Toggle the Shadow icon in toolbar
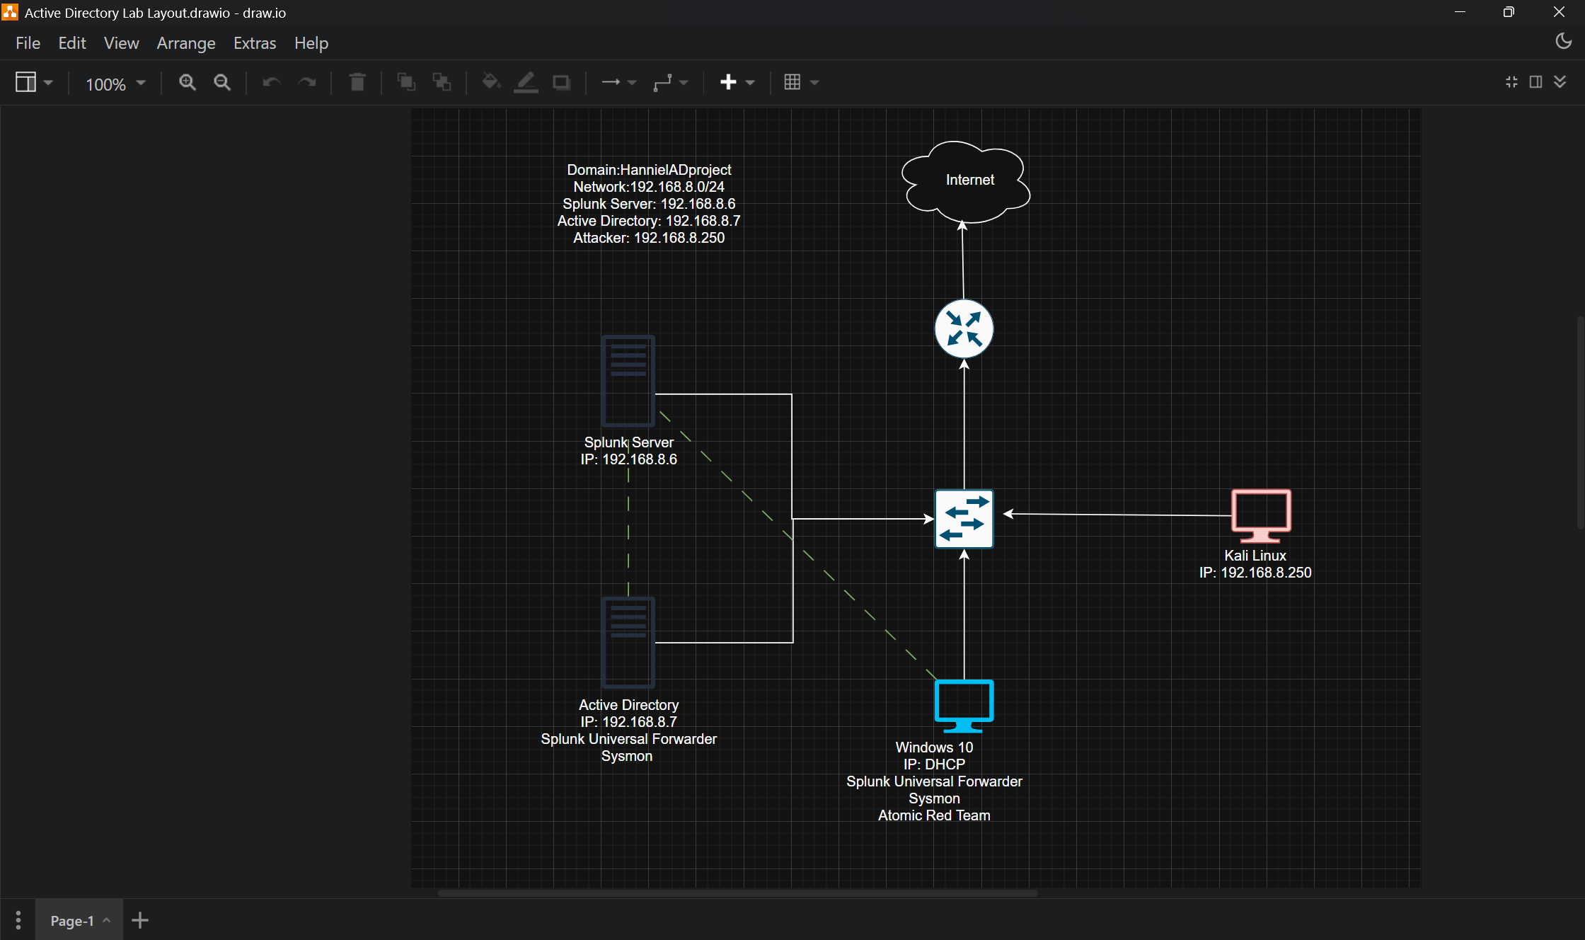Viewport: 1585px width, 940px height. pyautogui.click(x=562, y=83)
